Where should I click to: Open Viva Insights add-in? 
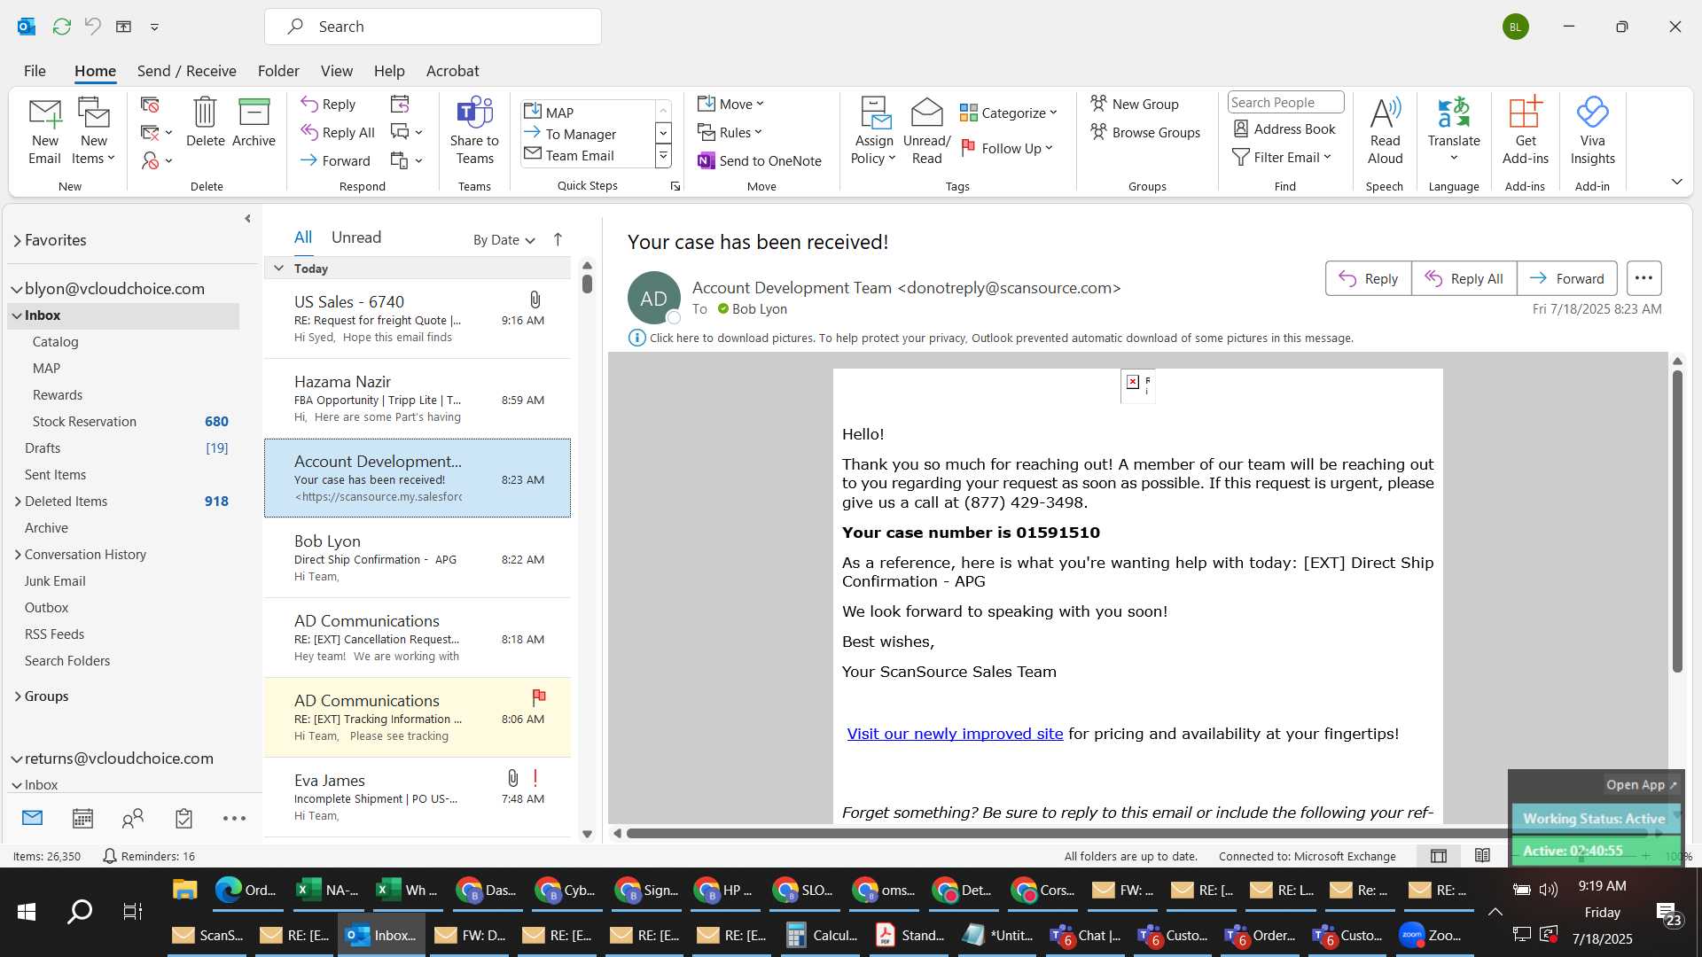(1592, 131)
